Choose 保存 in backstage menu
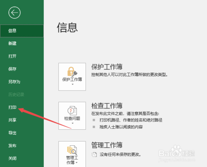This screenshot has height=167, width=207. tap(12, 69)
